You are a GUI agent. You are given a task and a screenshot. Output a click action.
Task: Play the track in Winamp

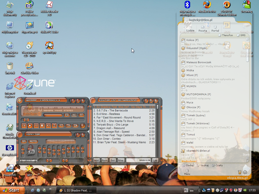[x=30, y=126]
